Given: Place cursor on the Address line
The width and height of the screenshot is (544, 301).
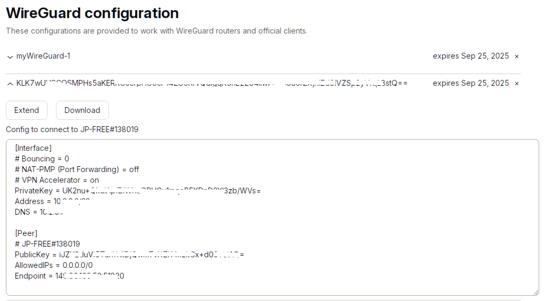Looking at the screenshot, I should (x=52, y=201).
